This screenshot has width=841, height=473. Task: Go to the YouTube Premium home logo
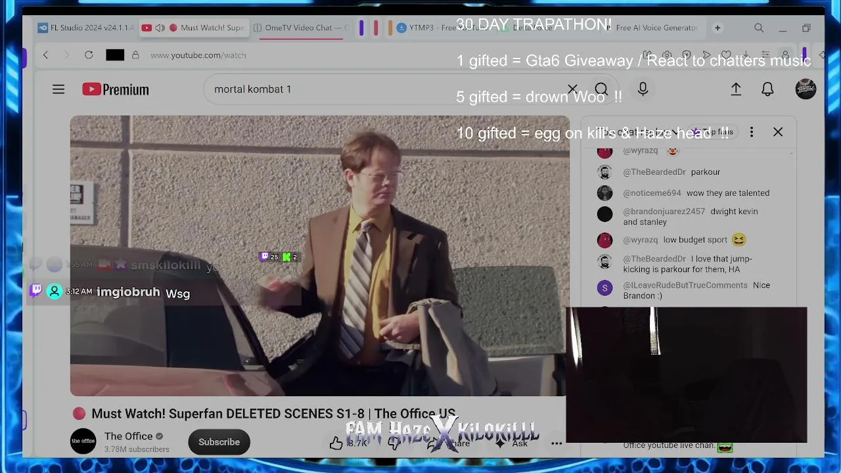(x=116, y=89)
